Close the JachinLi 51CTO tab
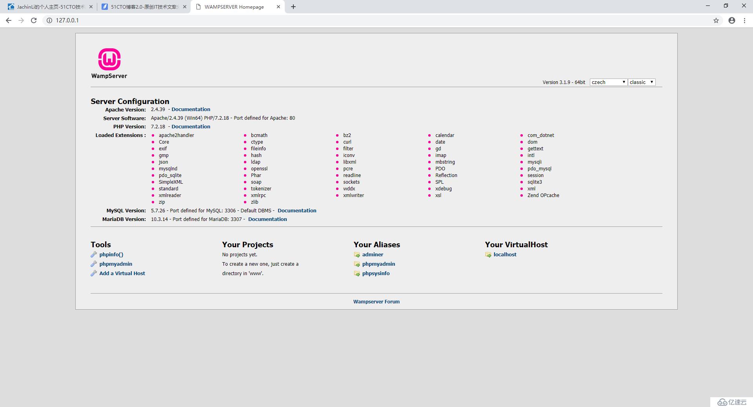 click(x=91, y=7)
